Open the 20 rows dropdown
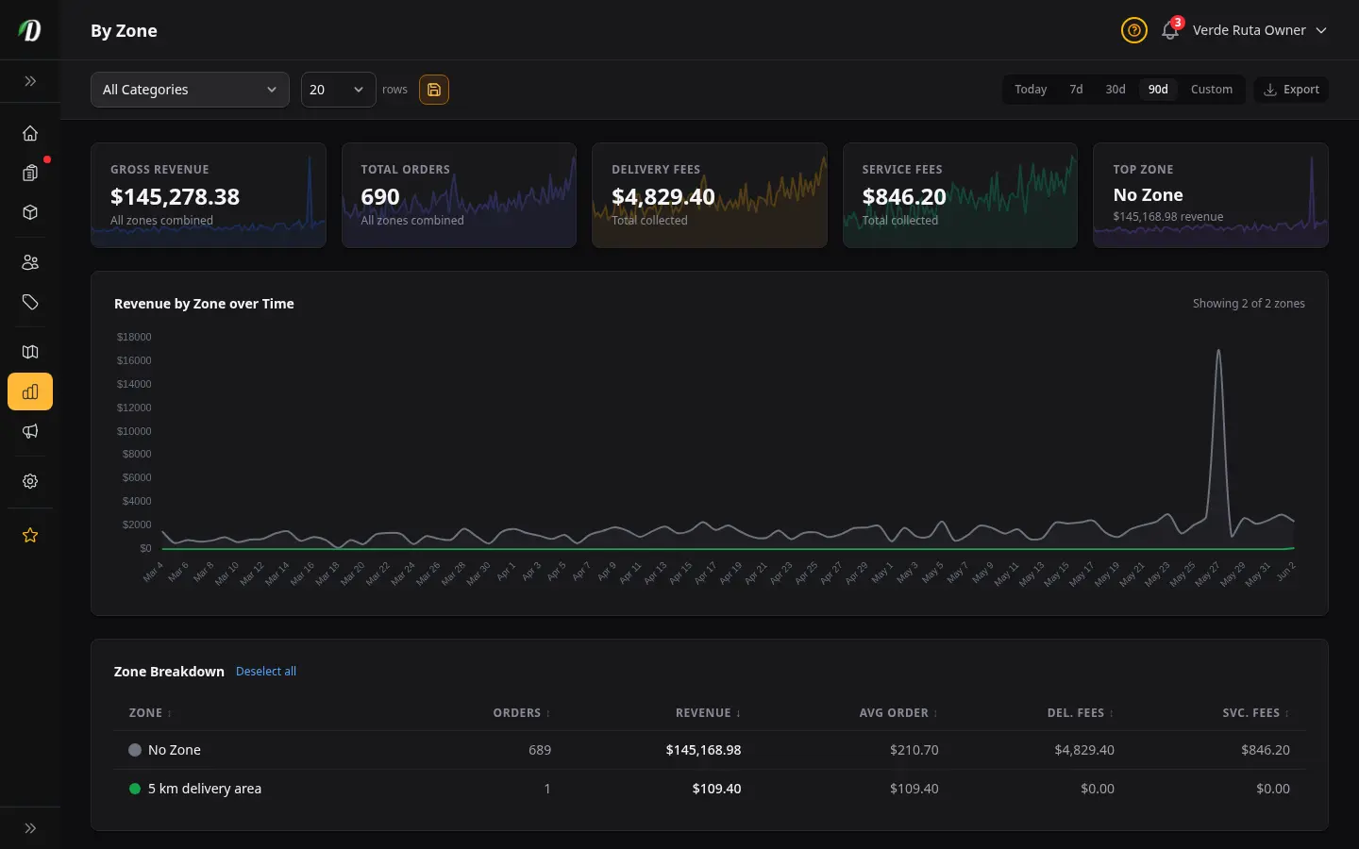 (x=339, y=90)
